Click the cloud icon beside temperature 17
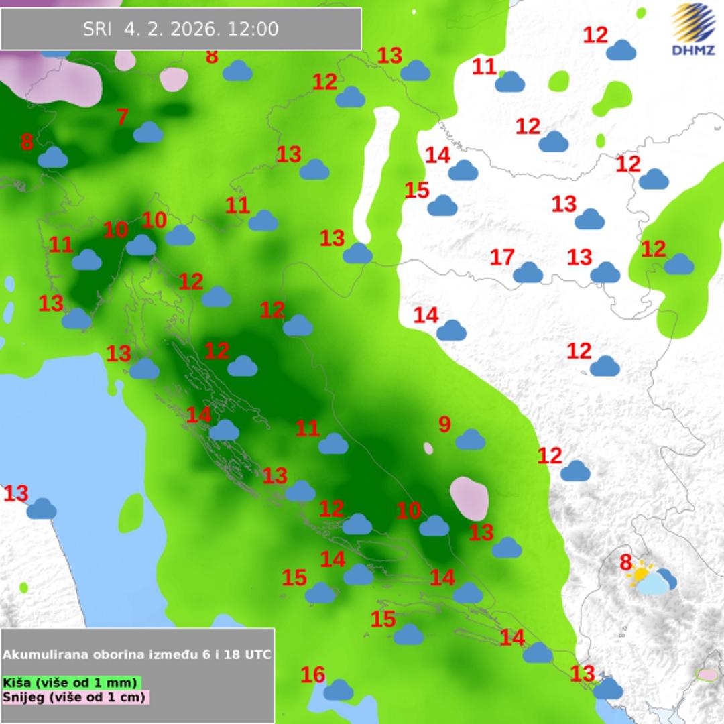724x724 pixels. tap(528, 272)
